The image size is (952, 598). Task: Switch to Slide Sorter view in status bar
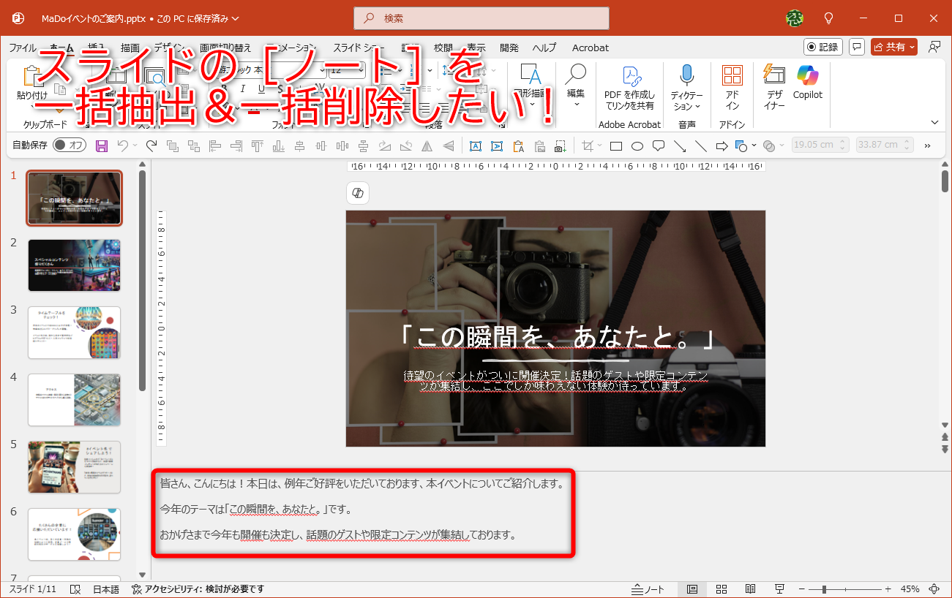tap(721, 588)
